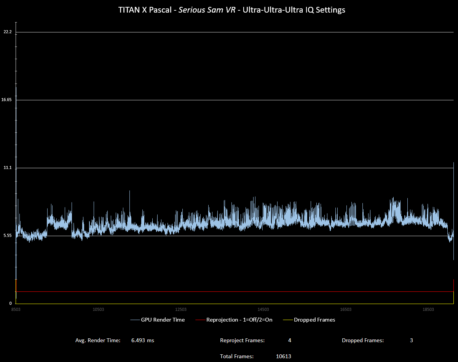This screenshot has height=362, width=458.
Task: Select the 16503 x-axis tick label
Action: pyautogui.click(x=346, y=309)
